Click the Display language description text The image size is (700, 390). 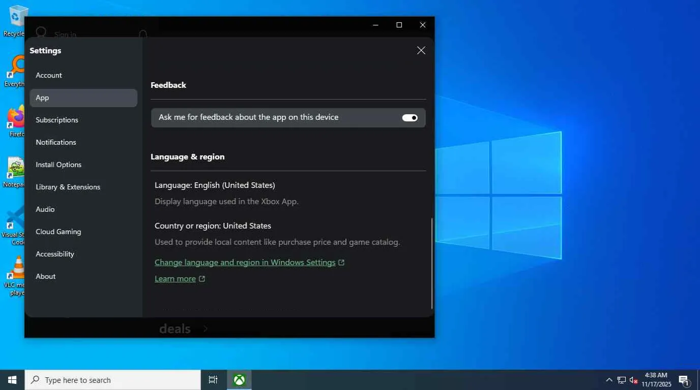pos(226,201)
